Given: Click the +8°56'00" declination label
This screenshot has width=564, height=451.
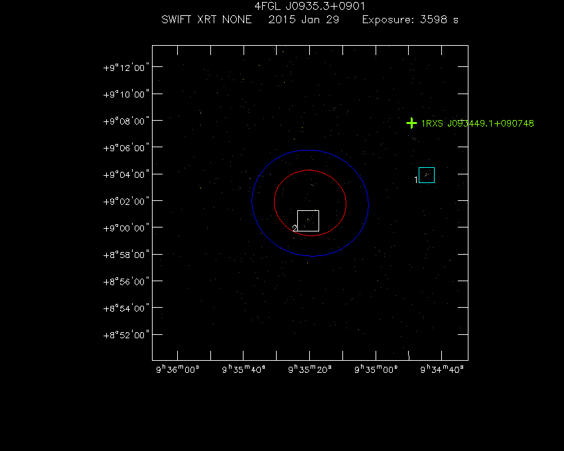Looking at the screenshot, I should pos(126,281).
